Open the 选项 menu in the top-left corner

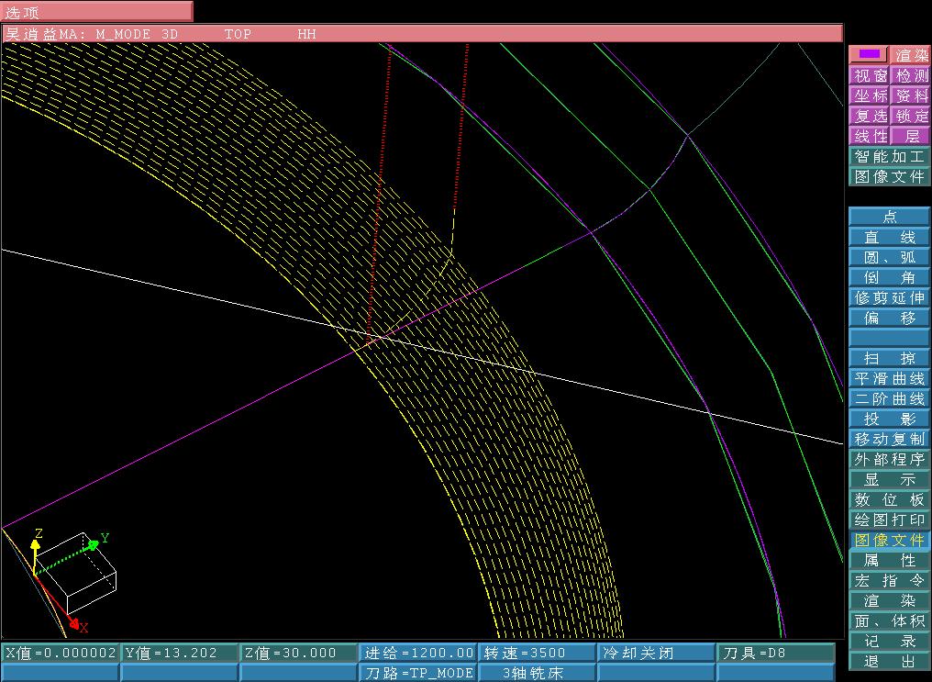click(x=96, y=11)
